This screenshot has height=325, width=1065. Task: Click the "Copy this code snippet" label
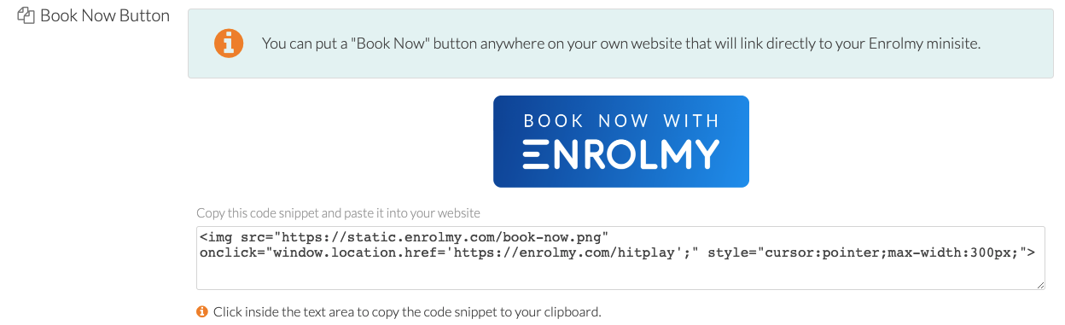(339, 212)
